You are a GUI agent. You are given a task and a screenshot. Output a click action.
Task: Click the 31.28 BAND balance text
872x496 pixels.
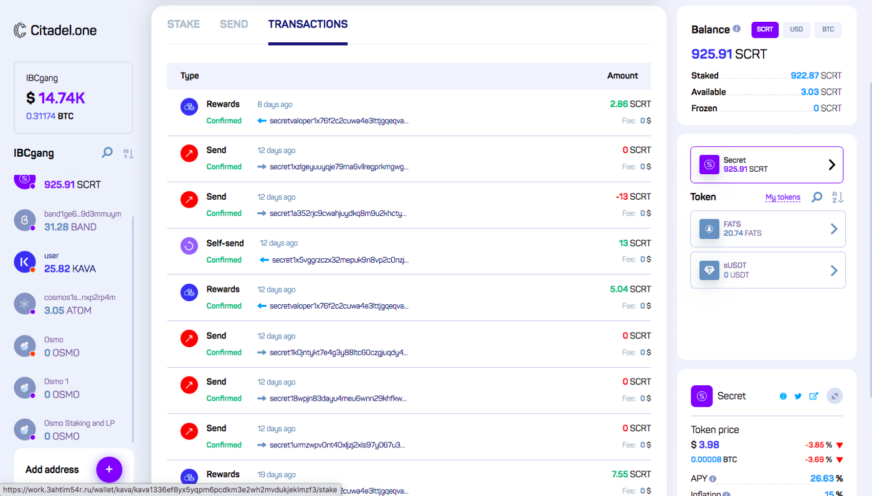coord(70,227)
